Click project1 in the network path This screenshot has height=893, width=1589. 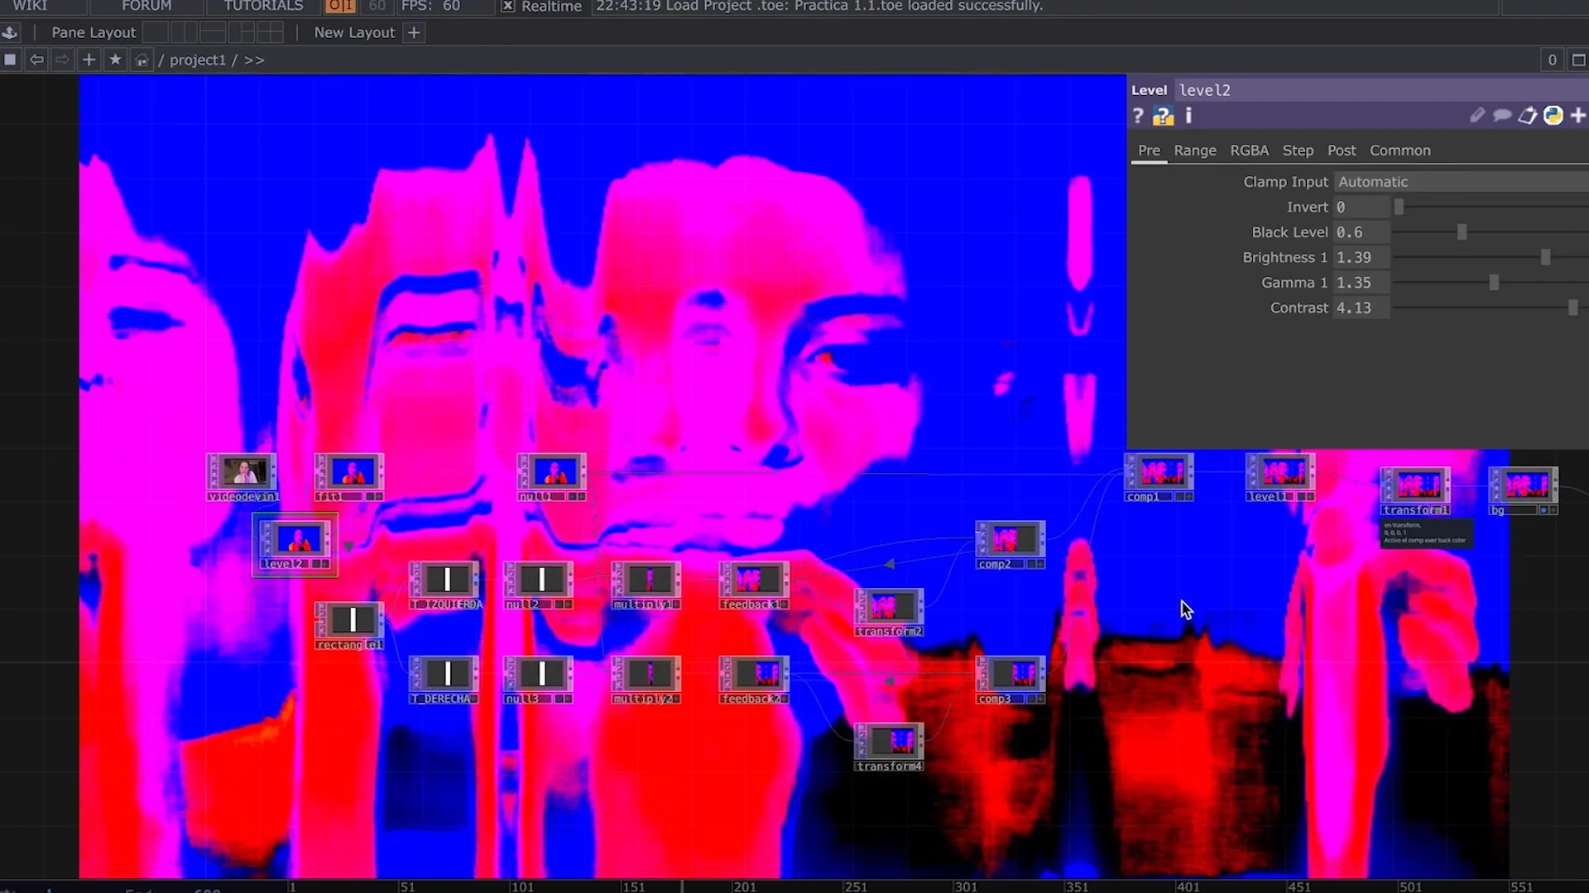tap(198, 60)
